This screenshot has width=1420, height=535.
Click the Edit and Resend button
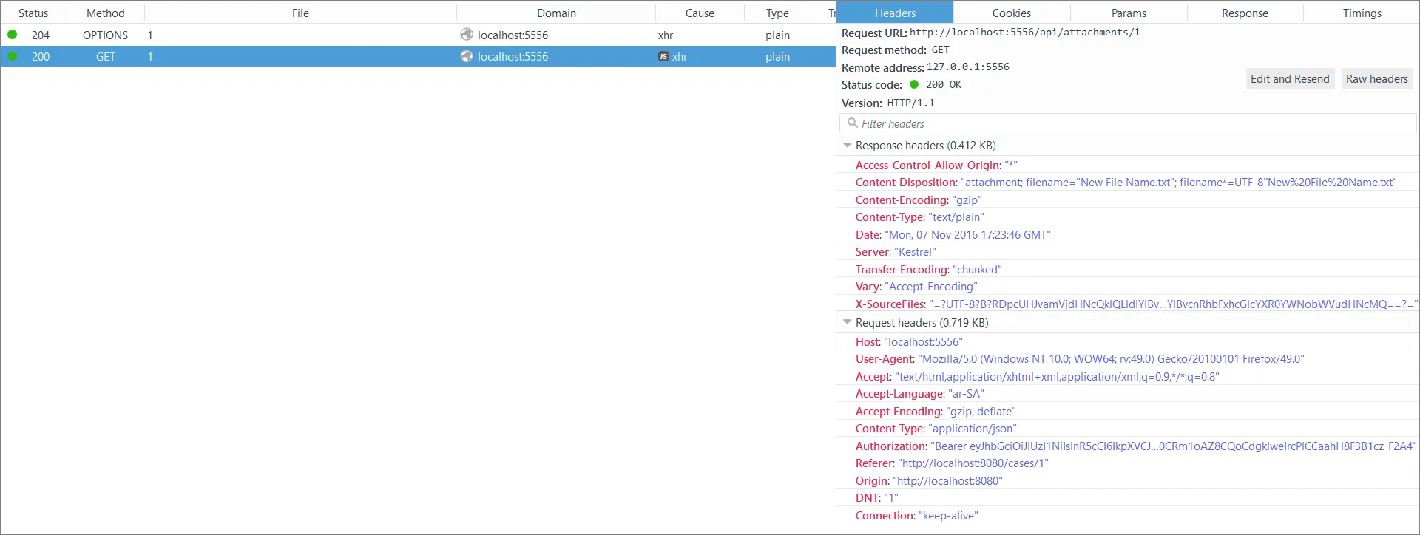coord(1290,79)
